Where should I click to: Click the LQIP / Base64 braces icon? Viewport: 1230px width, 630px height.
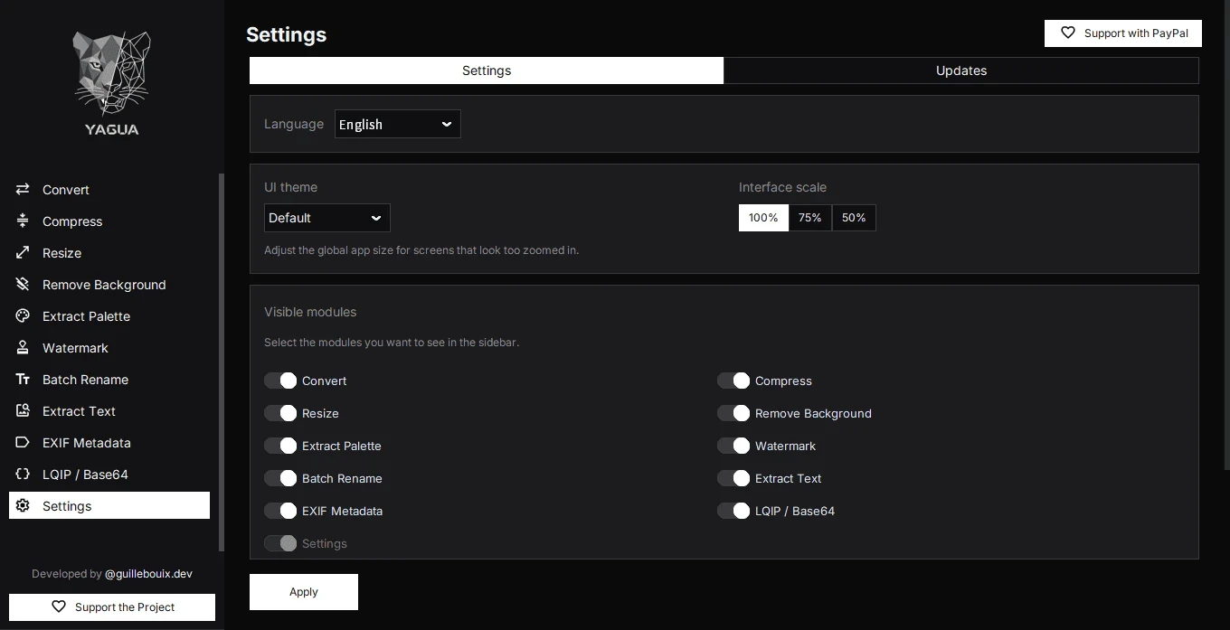pos(23,475)
